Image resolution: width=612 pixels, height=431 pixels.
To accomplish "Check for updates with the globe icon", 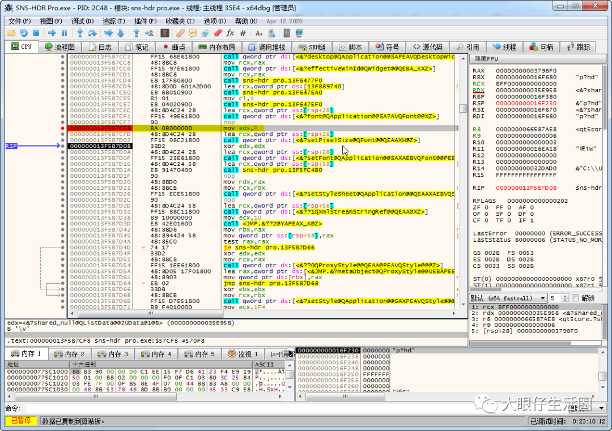I will [299, 33].
